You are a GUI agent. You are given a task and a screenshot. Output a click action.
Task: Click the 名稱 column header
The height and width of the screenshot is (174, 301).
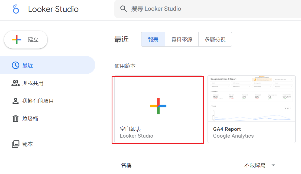[x=126, y=165]
